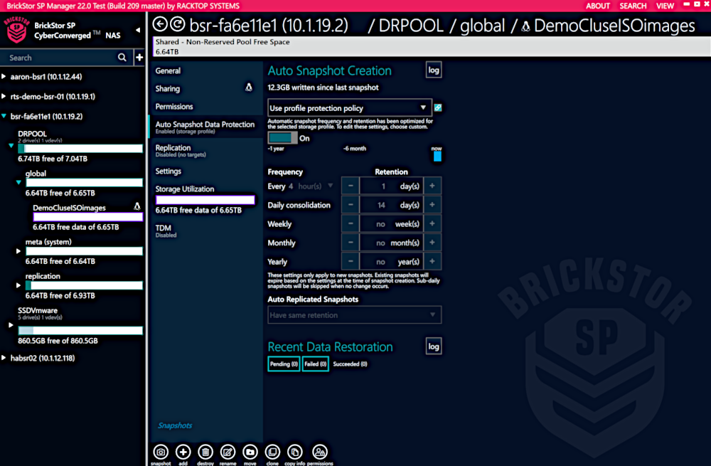
Task: Open the Snapshots link at panel bottom
Action: pyautogui.click(x=174, y=425)
